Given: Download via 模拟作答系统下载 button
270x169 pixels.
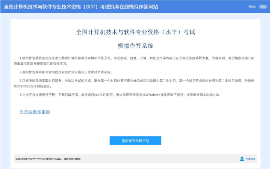Looking at the screenshot, I should 135,141.
